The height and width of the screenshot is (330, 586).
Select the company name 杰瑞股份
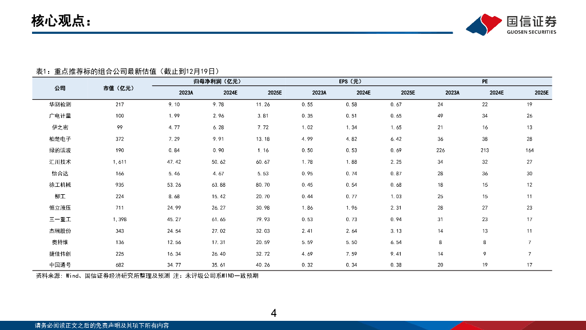coord(60,231)
